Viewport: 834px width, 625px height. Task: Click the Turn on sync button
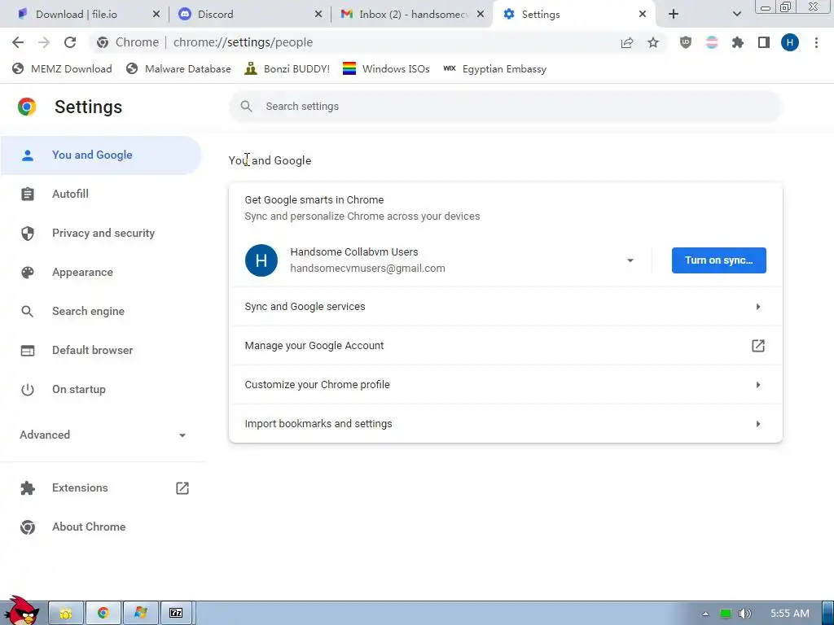click(x=718, y=260)
